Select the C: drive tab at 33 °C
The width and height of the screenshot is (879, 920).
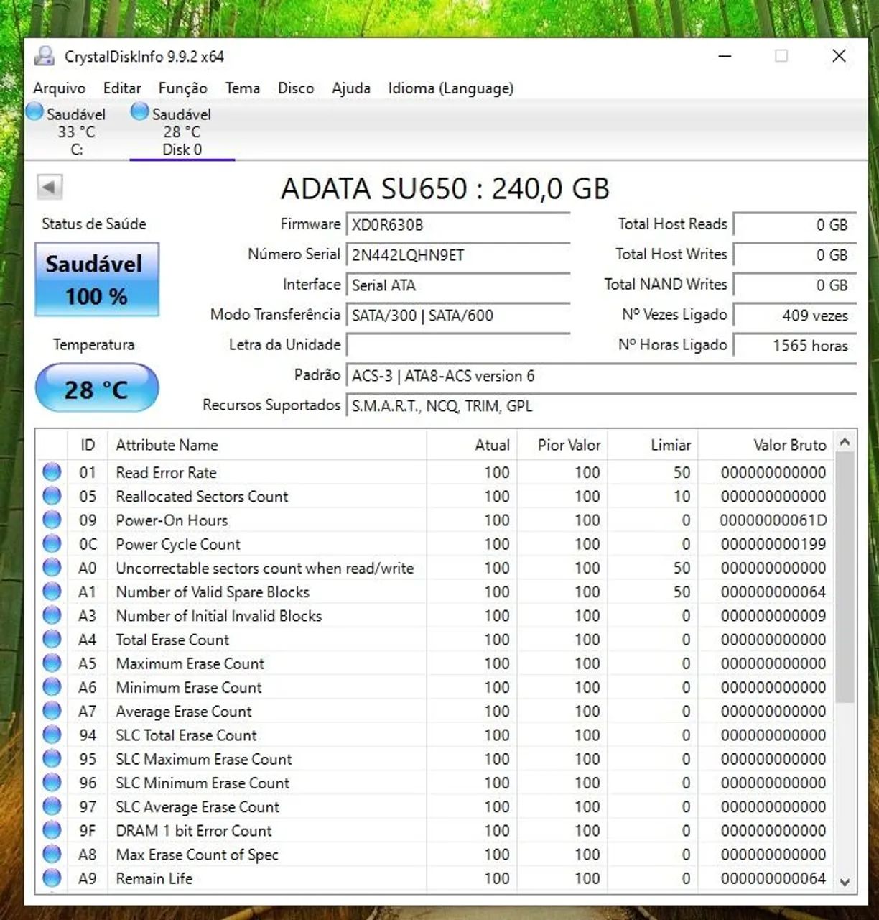(x=76, y=132)
